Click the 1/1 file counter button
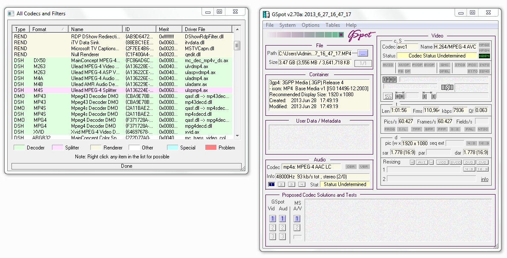Screen dimensions: 507x258 pos(363,63)
